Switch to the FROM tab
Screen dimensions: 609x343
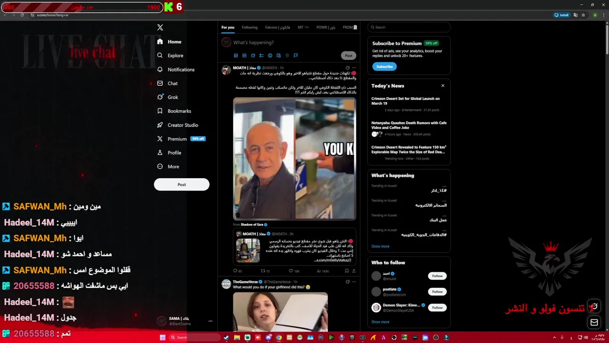pyautogui.click(x=350, y=27)
